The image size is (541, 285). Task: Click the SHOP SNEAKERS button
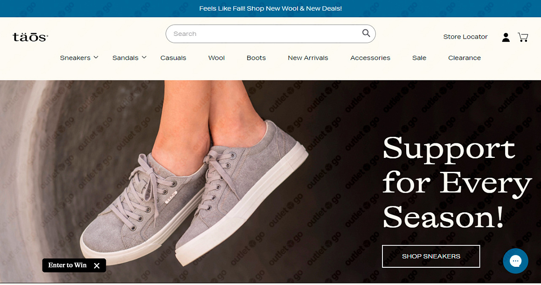(431, 256)
